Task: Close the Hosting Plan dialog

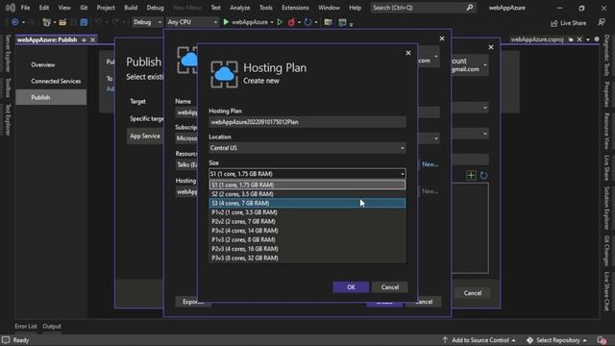Action: coord(408,53)
